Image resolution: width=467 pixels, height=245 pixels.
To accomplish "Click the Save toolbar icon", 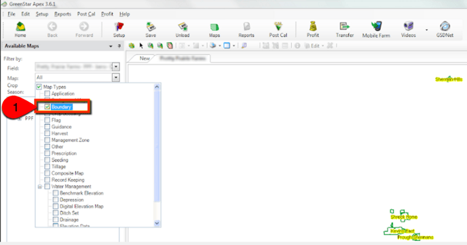I will 151,29.
